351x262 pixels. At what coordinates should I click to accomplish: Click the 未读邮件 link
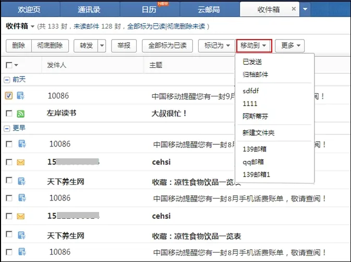click(87, 27)
